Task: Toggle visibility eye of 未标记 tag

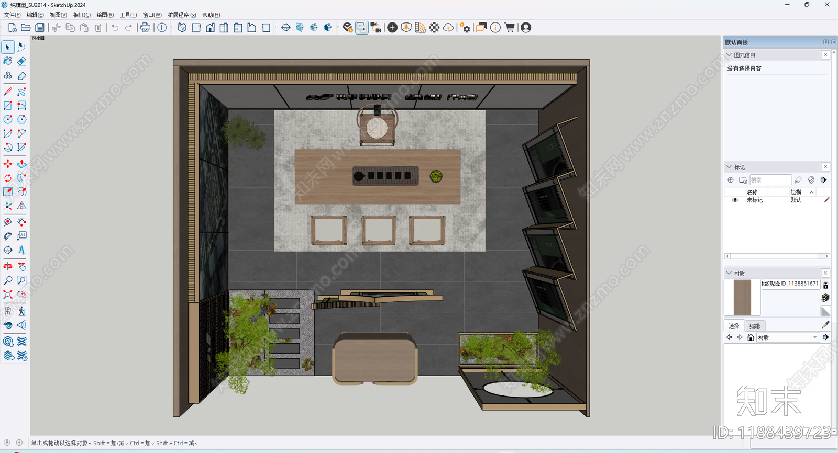Action: point(735,200)
